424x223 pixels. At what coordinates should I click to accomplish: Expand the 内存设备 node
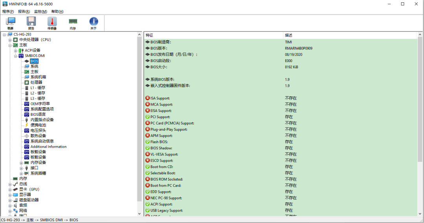point(21,163)
